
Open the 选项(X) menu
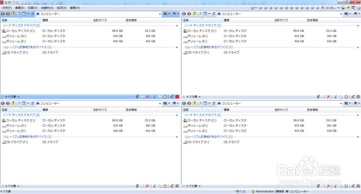click(61, 8)
